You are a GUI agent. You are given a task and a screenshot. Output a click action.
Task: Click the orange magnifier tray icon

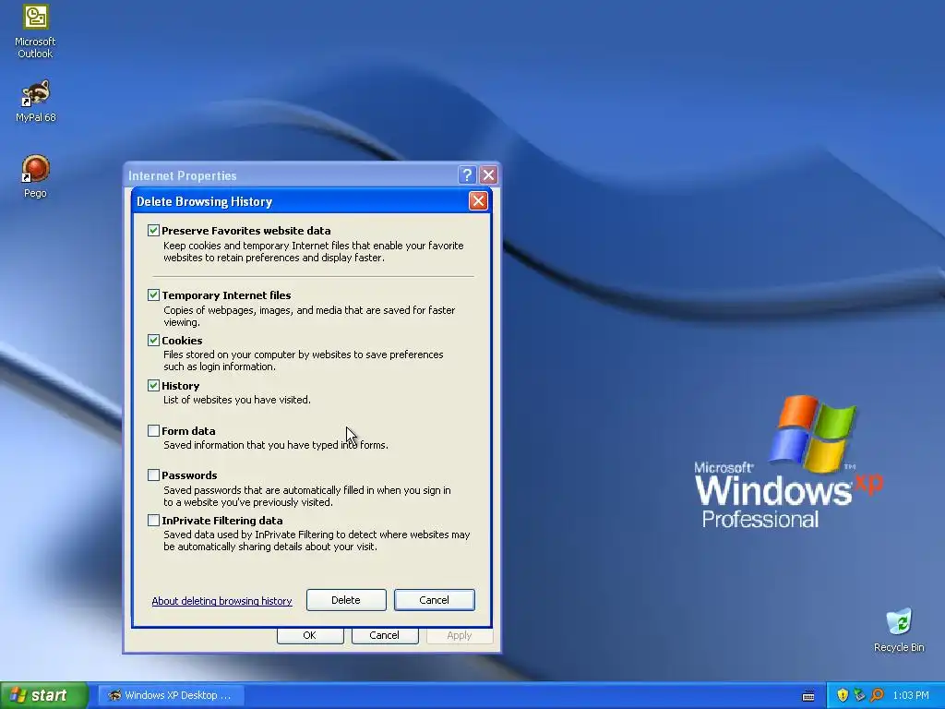click(877, 696)
